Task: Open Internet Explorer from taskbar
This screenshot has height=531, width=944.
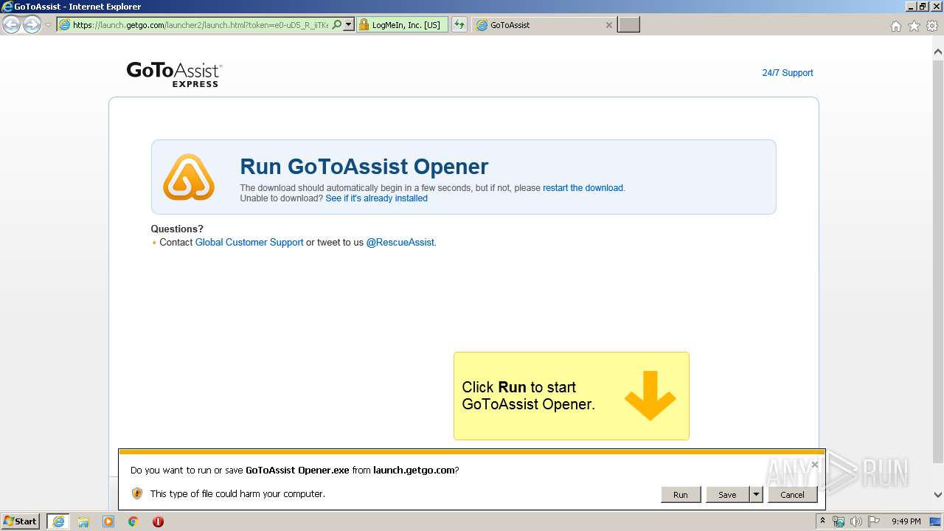Action: [x=58, y=521]
